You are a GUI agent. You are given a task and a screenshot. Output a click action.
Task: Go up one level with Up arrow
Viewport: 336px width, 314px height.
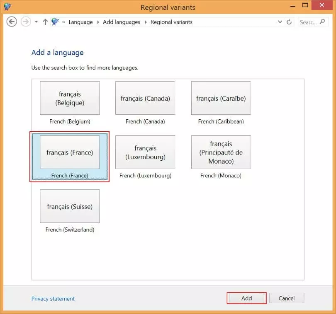tap(45, 22)
